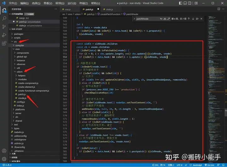Open the 选择(S) menu
Image resolution: width=227 pixels, height=167 pixels.
pos(36,3)
